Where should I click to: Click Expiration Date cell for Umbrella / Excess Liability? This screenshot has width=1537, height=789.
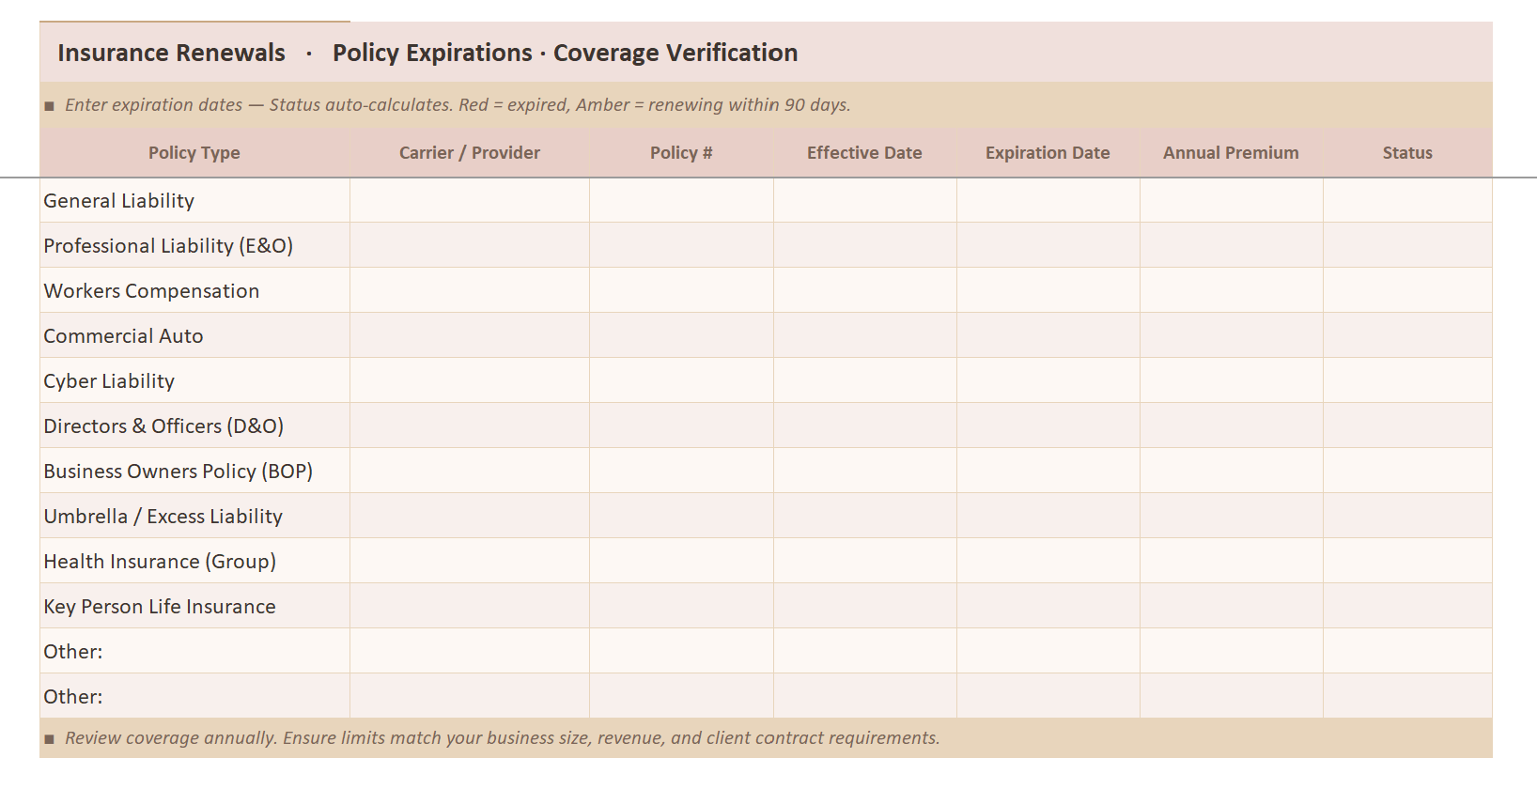(1048, 516)
